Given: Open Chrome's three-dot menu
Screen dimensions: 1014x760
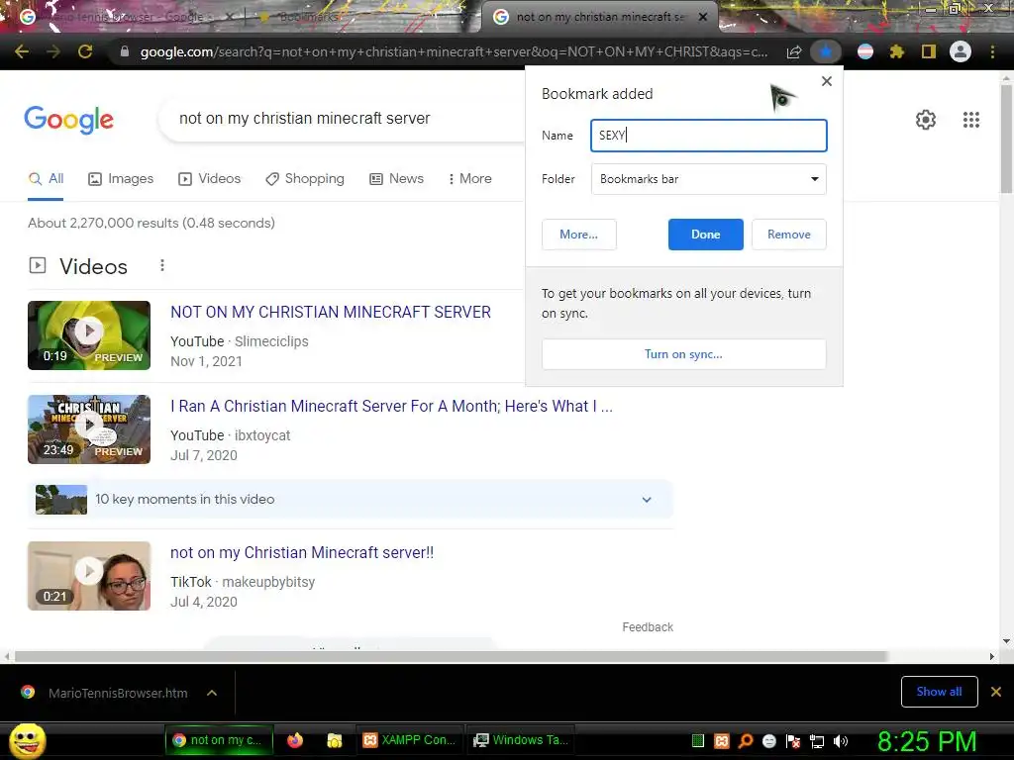Looking at the screenshot, I should [x=992, y=51].
